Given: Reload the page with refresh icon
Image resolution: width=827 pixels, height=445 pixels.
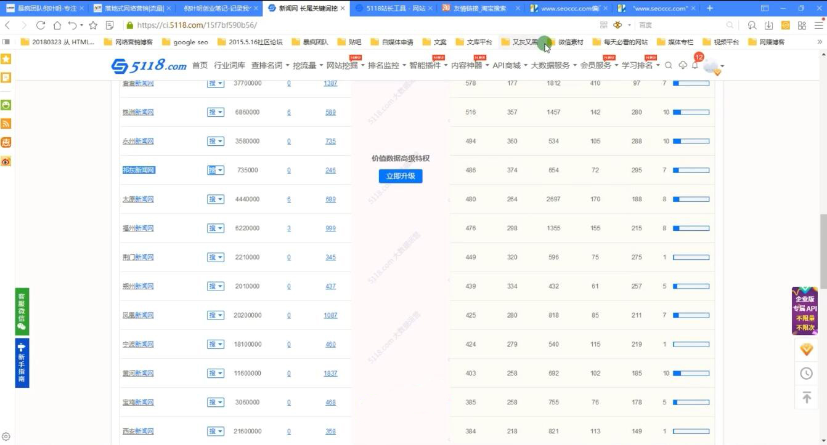Looking at the screenshot, I should pos(41,25).
